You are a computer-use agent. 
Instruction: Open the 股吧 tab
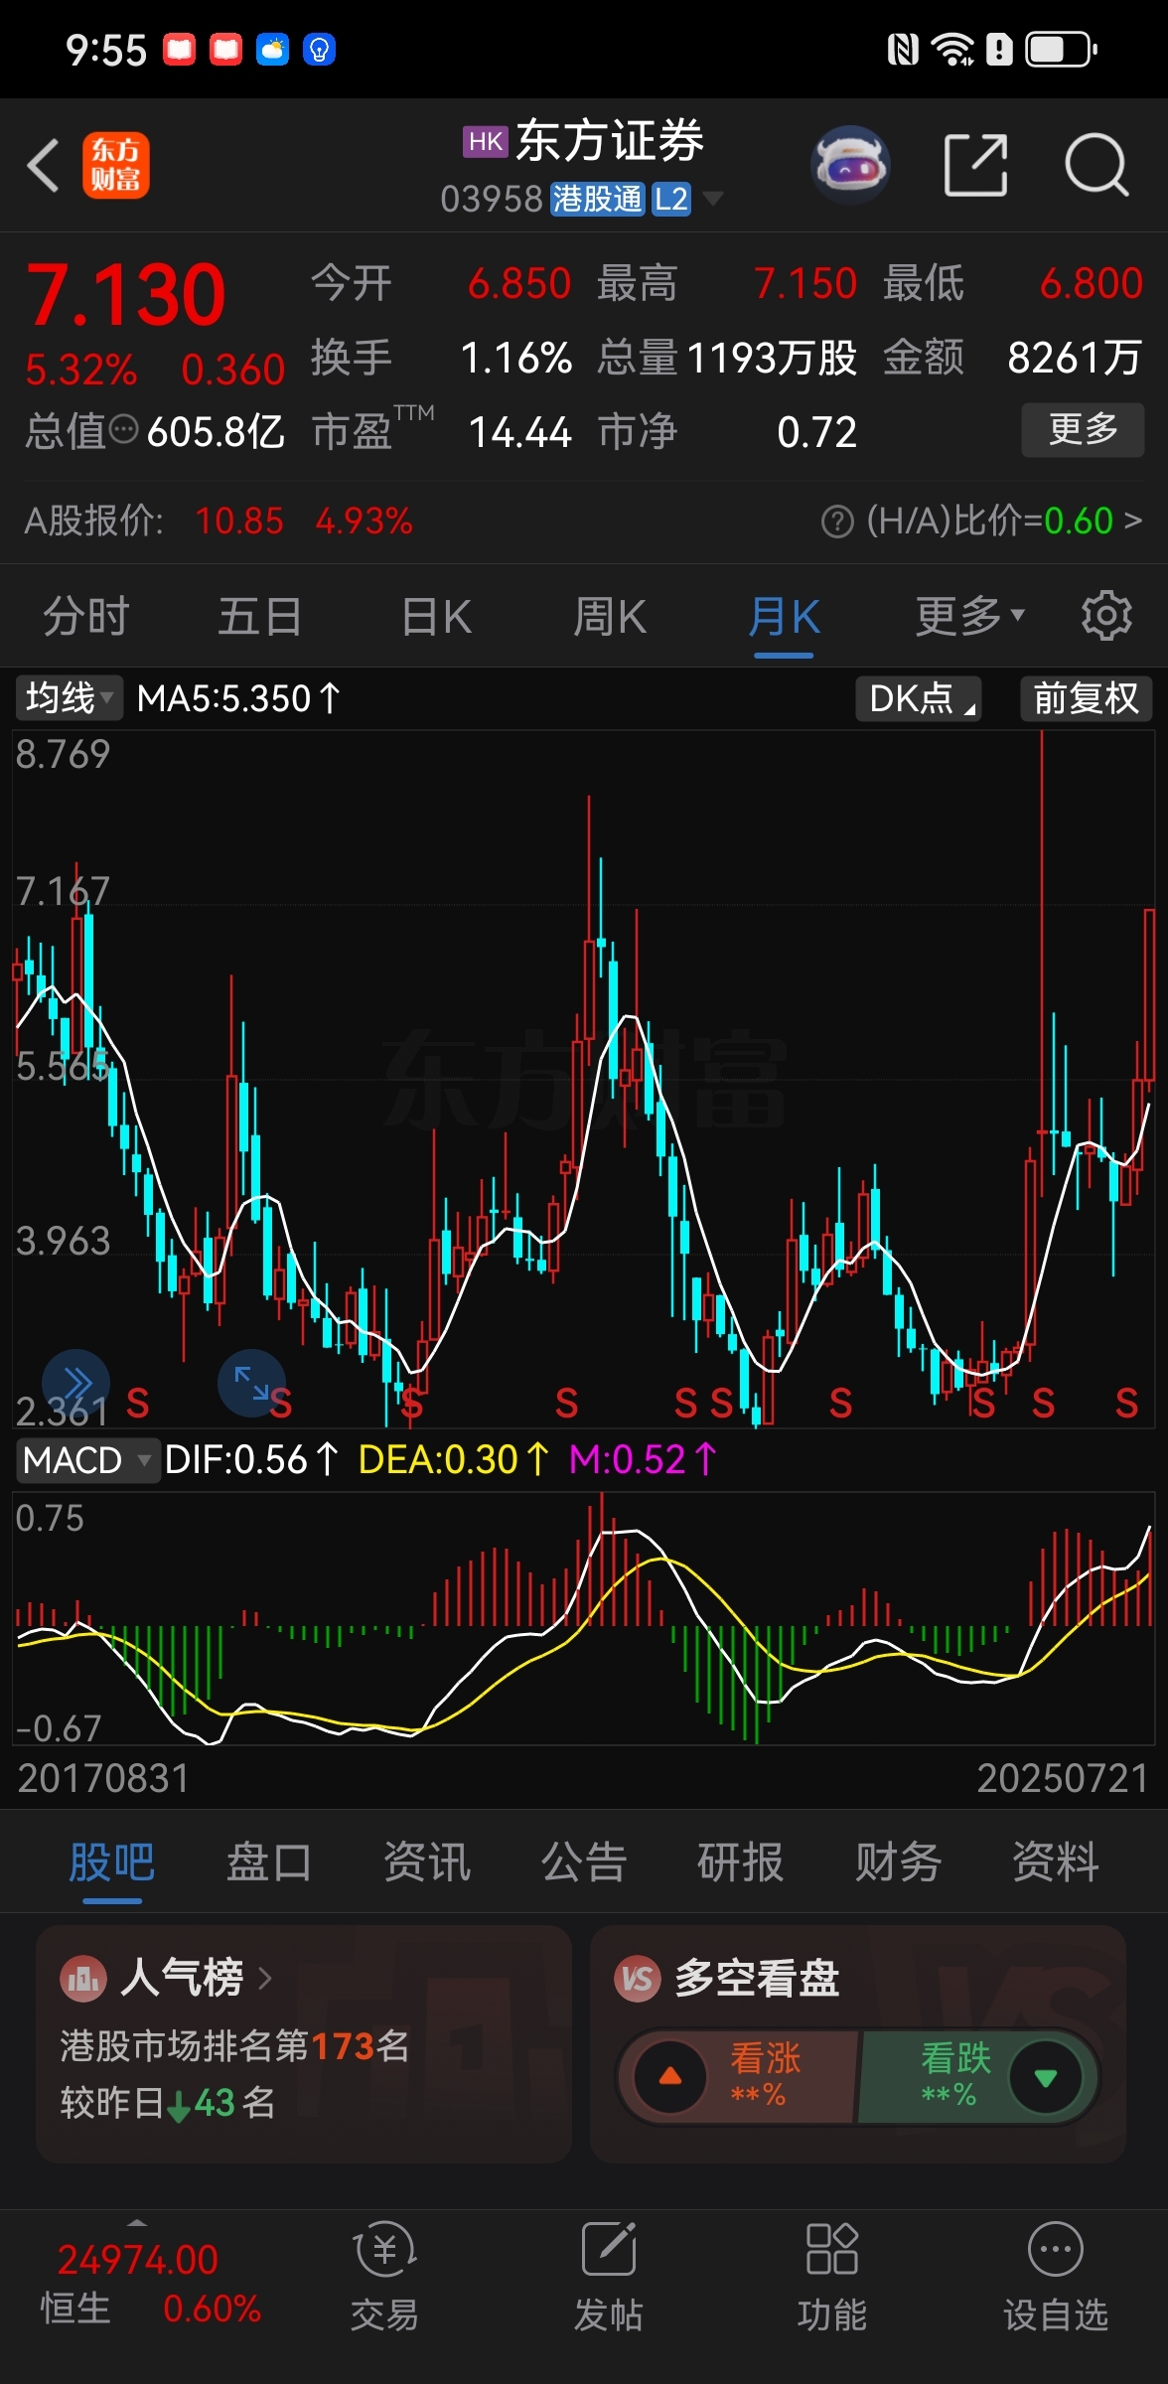[112, 1862]
